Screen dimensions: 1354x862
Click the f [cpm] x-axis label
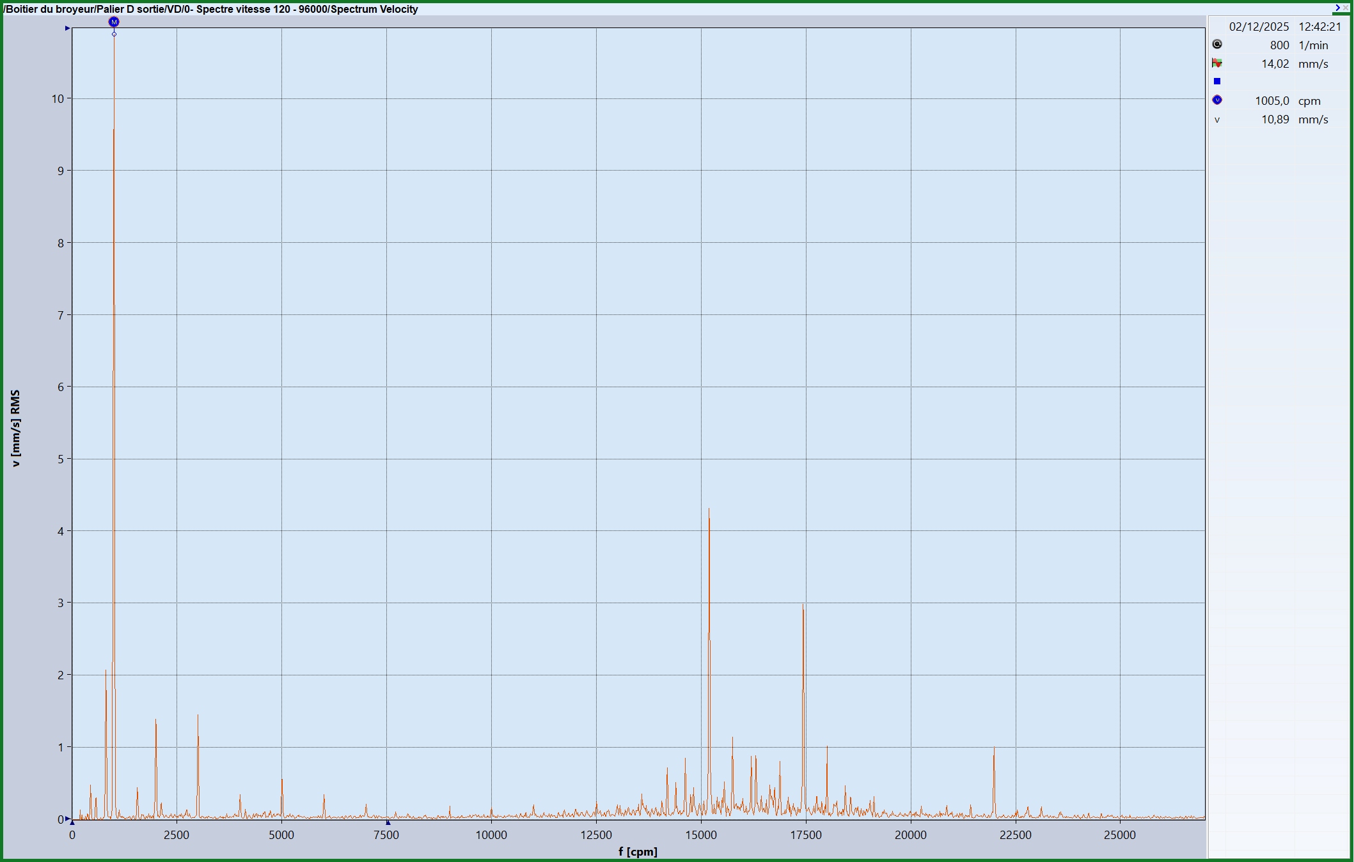coord(638,851)
